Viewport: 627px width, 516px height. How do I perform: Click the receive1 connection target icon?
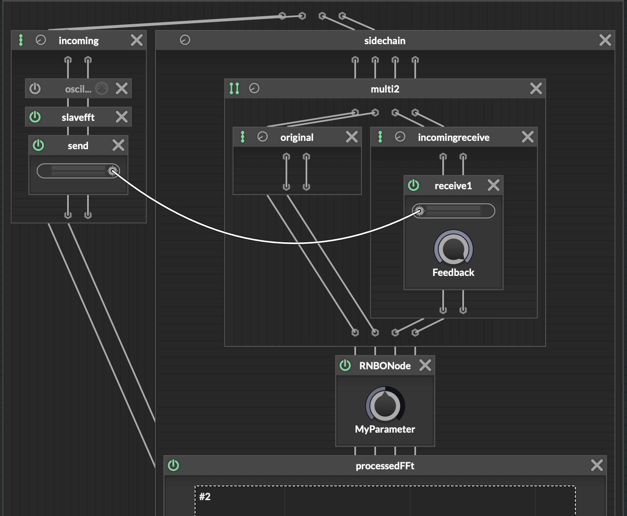click(420, 211)
